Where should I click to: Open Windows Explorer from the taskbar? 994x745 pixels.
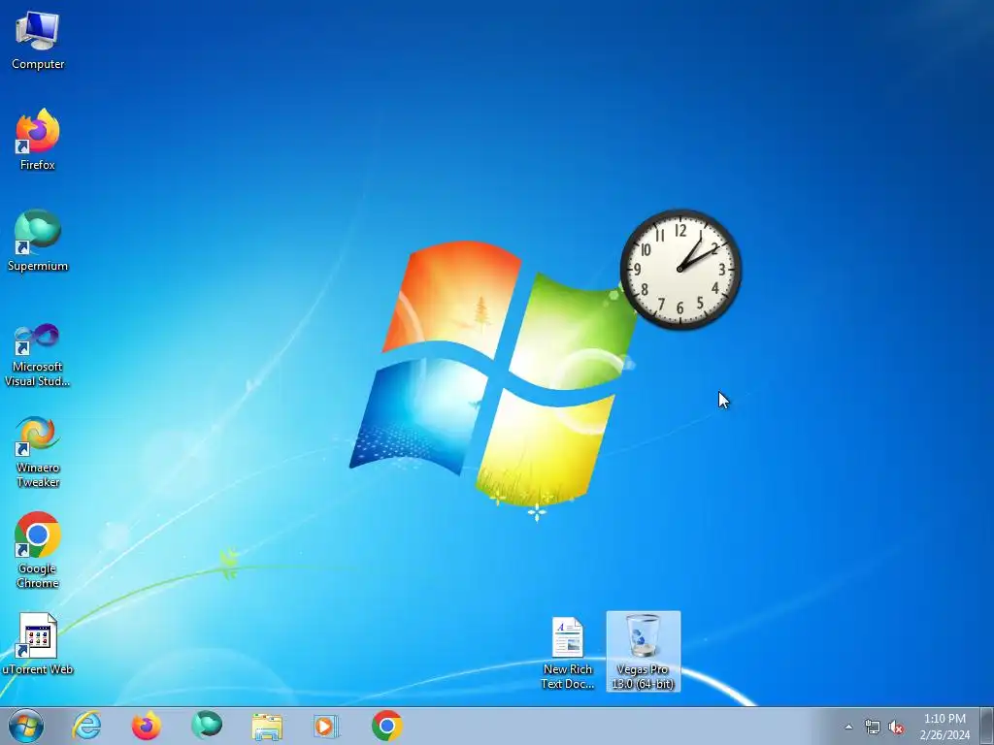(267, 727)
